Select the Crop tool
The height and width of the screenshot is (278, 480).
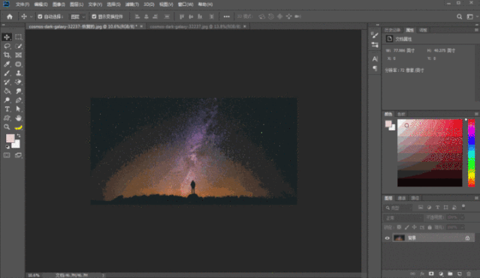(x=7, y=55)
